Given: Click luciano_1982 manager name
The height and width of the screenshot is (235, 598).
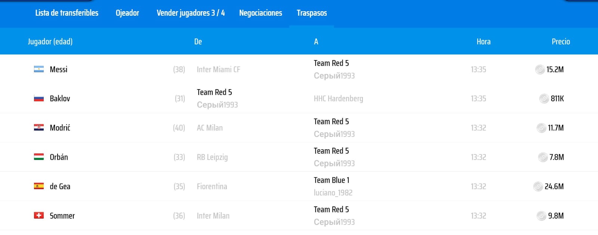Looking at the screenshot, I should click(333, 193).
